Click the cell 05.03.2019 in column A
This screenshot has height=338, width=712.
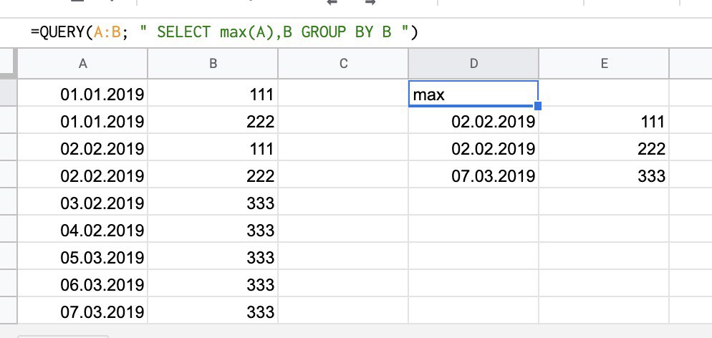[x=82, y=258]
